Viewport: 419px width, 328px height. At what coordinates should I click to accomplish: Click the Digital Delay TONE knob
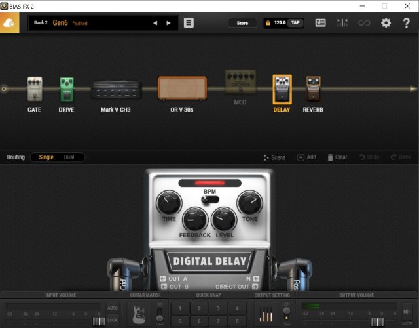[250, 203]
